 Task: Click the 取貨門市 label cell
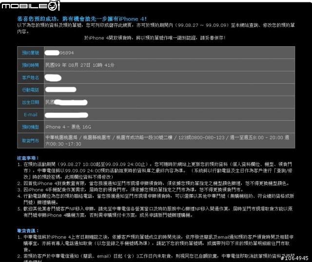pos(31,141)
